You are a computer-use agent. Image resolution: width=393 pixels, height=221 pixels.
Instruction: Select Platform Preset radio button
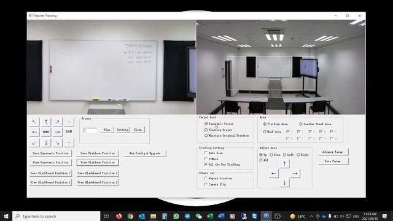click(206, 130)
